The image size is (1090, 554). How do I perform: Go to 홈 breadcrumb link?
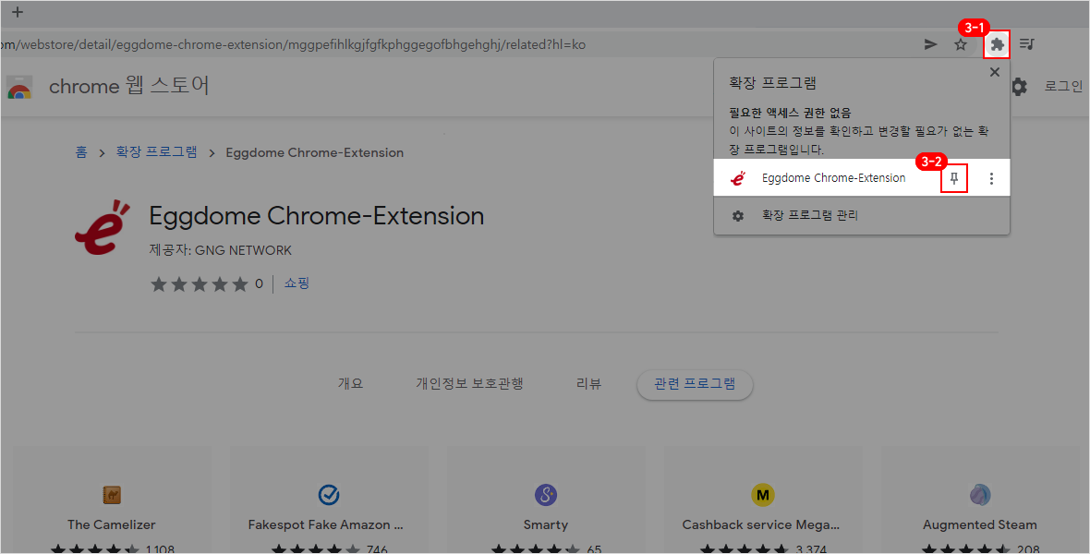[x=81, y=152]
